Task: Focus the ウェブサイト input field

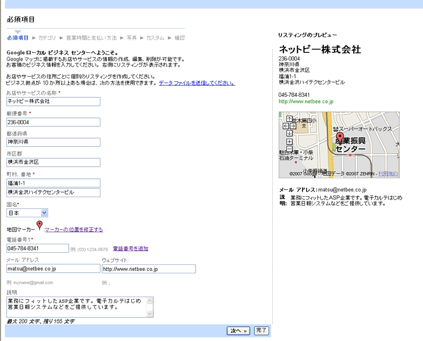Action: point(149,269)
